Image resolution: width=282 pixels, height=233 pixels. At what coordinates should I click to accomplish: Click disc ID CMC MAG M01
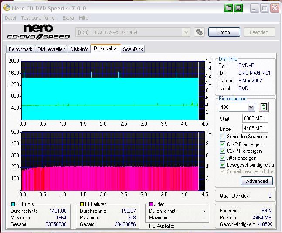coord(254,73)
